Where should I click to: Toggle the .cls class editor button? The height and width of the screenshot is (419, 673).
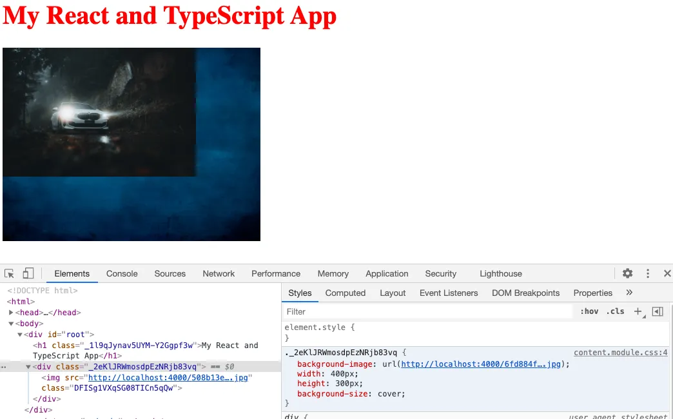tap(615, 311)
